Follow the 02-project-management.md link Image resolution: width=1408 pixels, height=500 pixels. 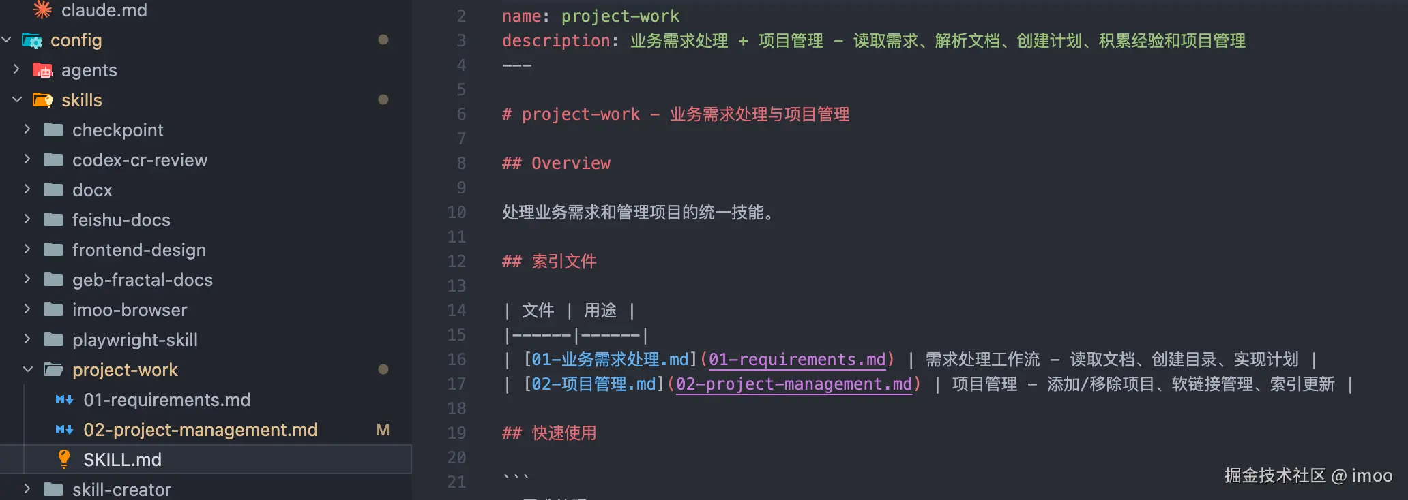tap(794, 384)
